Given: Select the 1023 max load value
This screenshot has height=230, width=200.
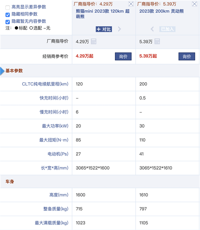Looking at the screenshot, I should [80, 223].
